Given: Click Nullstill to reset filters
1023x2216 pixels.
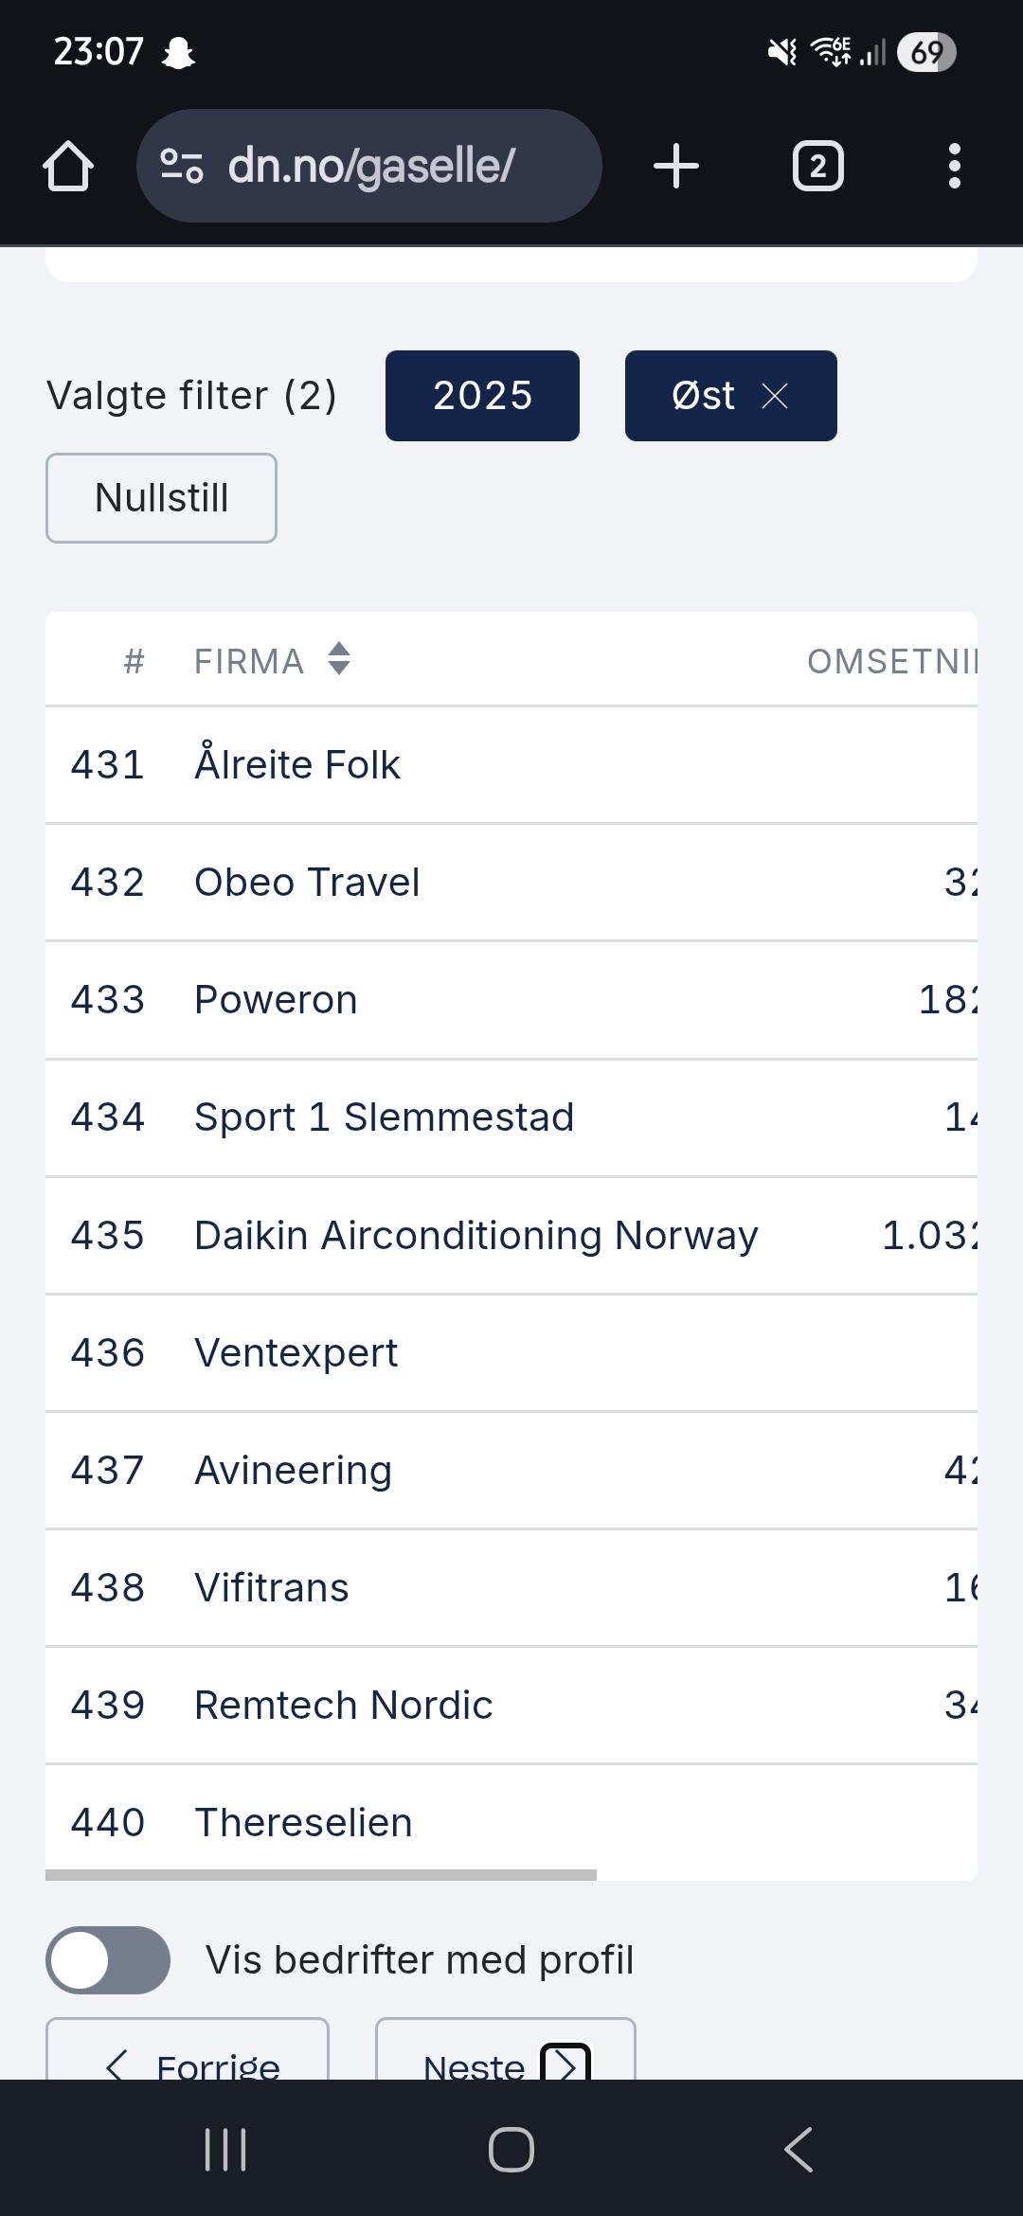Looking at the screenshot, I should tap(161, 498).
